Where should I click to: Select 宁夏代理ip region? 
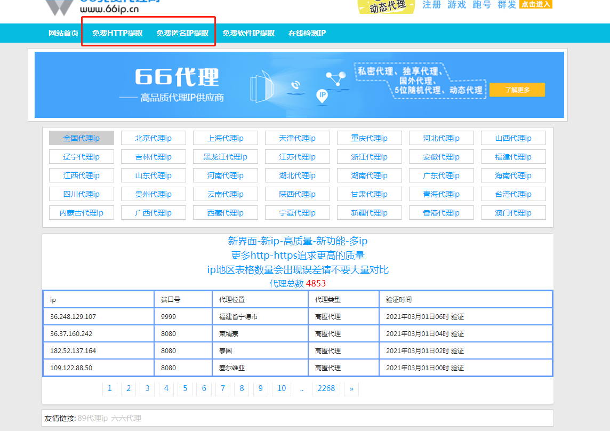297,213
